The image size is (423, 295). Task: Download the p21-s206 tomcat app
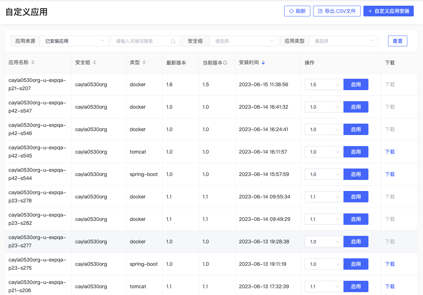(390, 287)
